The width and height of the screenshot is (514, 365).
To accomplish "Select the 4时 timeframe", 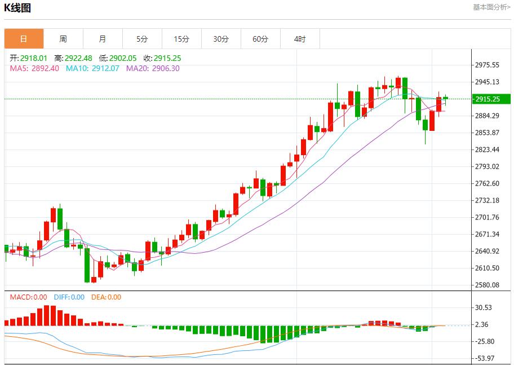I will pyautogui.click(x=300, y=38).
